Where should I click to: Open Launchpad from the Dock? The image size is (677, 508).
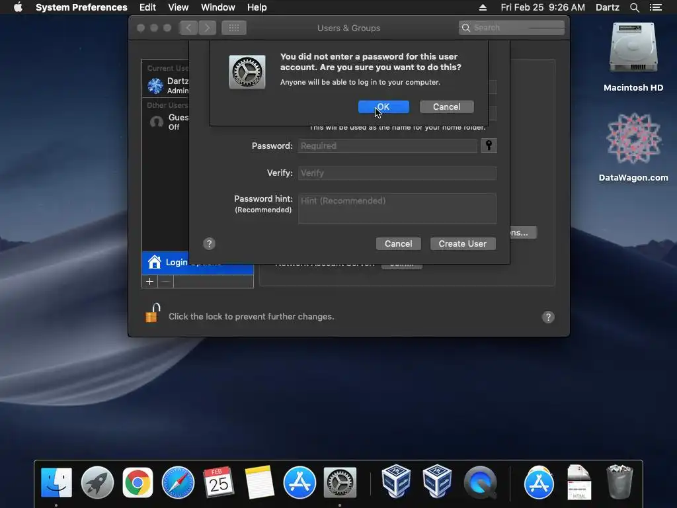pyautogui.click(x=97, y=482)
